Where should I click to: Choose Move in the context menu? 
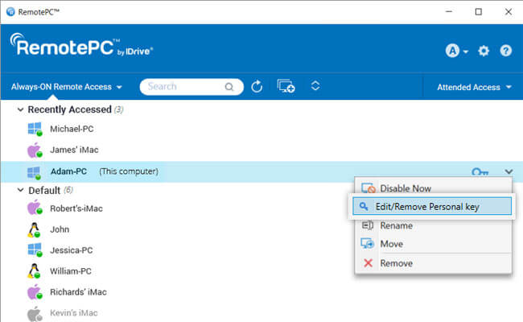tap(433, 244)
